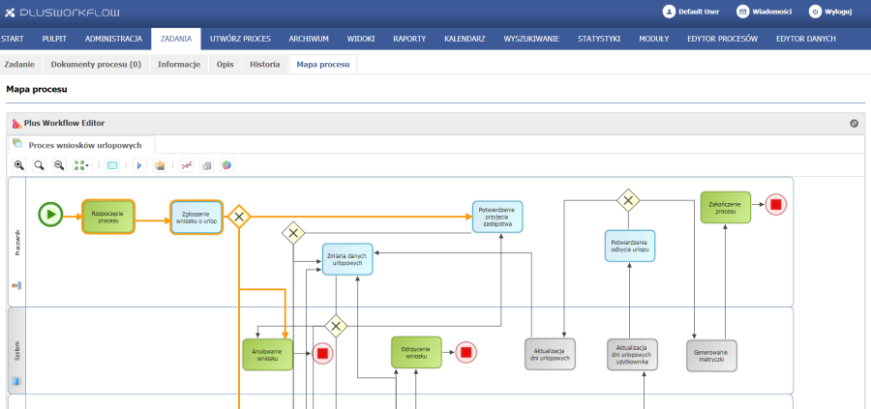Select the Proces wniosków urlopowych tab
Screen dimensions: 871x409
pos(81,145)
